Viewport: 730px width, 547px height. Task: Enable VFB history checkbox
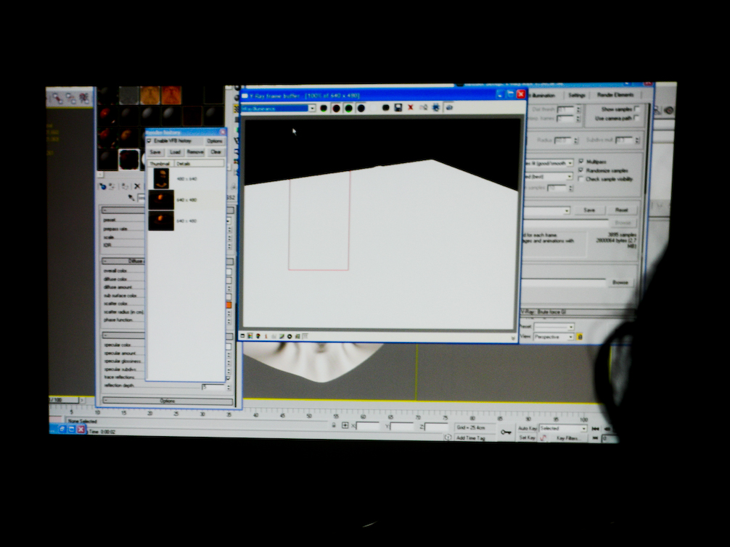[149, 141]
